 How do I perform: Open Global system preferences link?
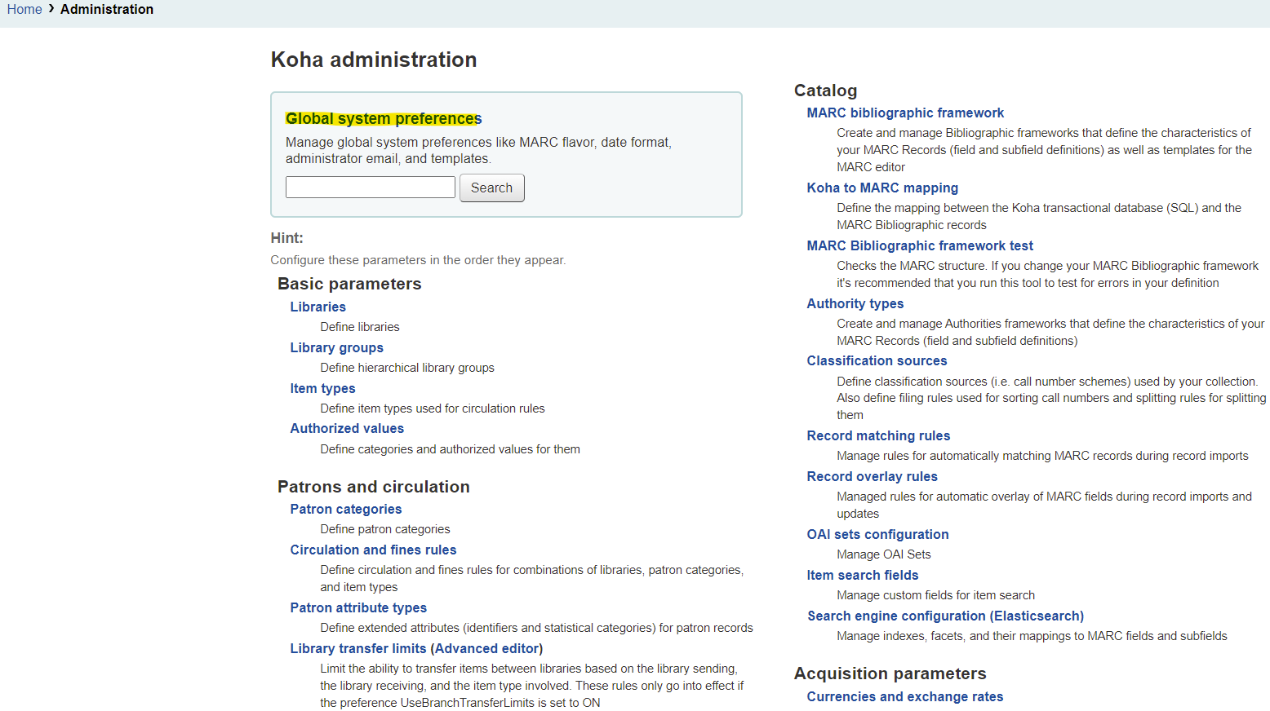pyautogui.click(x=384, y=118)
